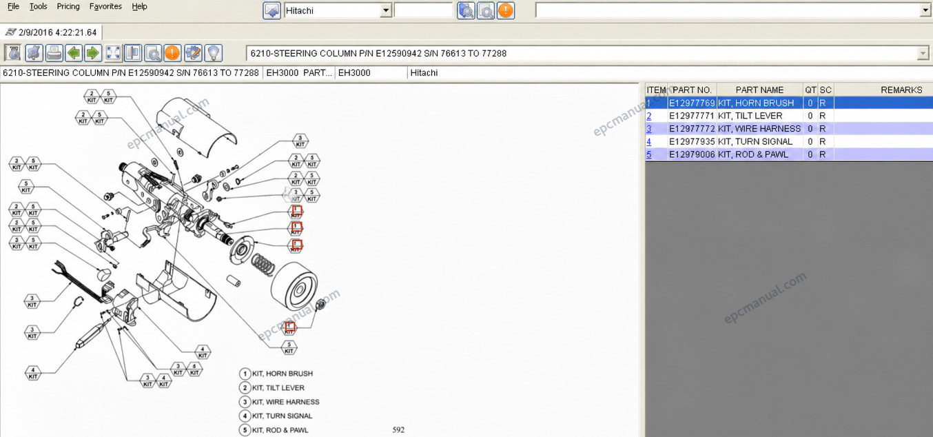
Task: Go back with the green left arrow
Action: [74, 53]
